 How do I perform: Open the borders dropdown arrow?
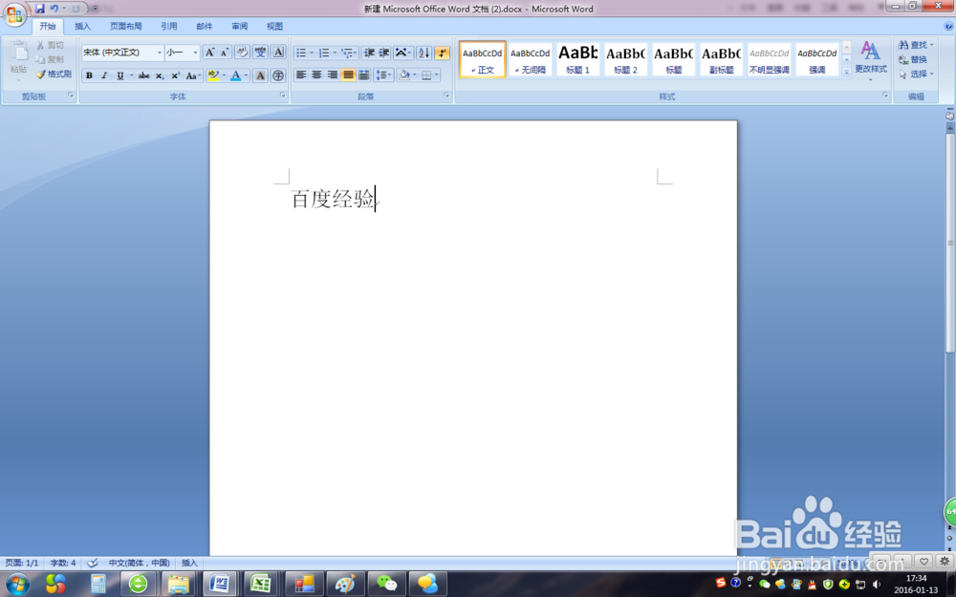click(x=437, y=75)
